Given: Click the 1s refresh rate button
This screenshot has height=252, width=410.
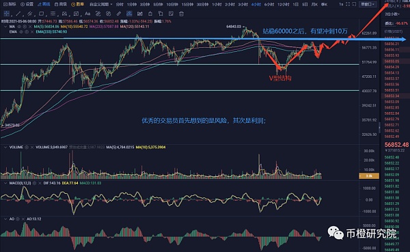Looking at the screenshot, I should [x=341, y=5].
